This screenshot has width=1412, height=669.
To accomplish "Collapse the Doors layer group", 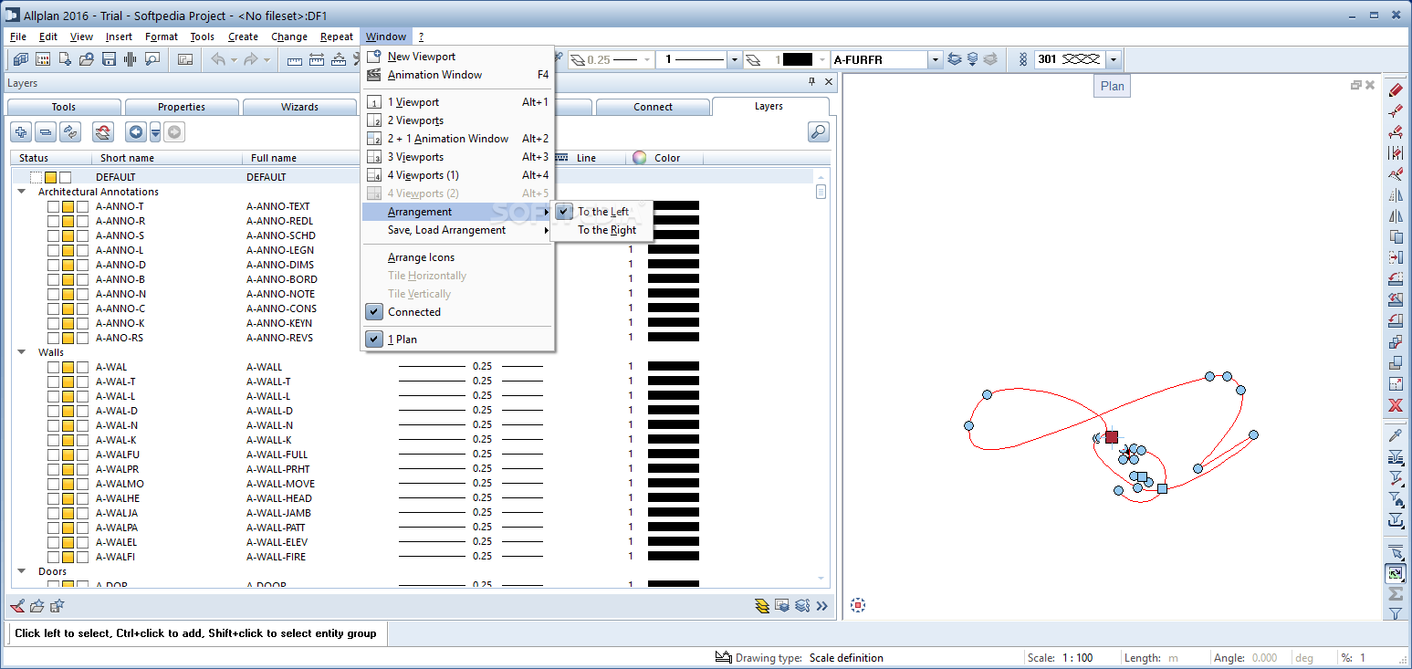I will coord(21,571).
